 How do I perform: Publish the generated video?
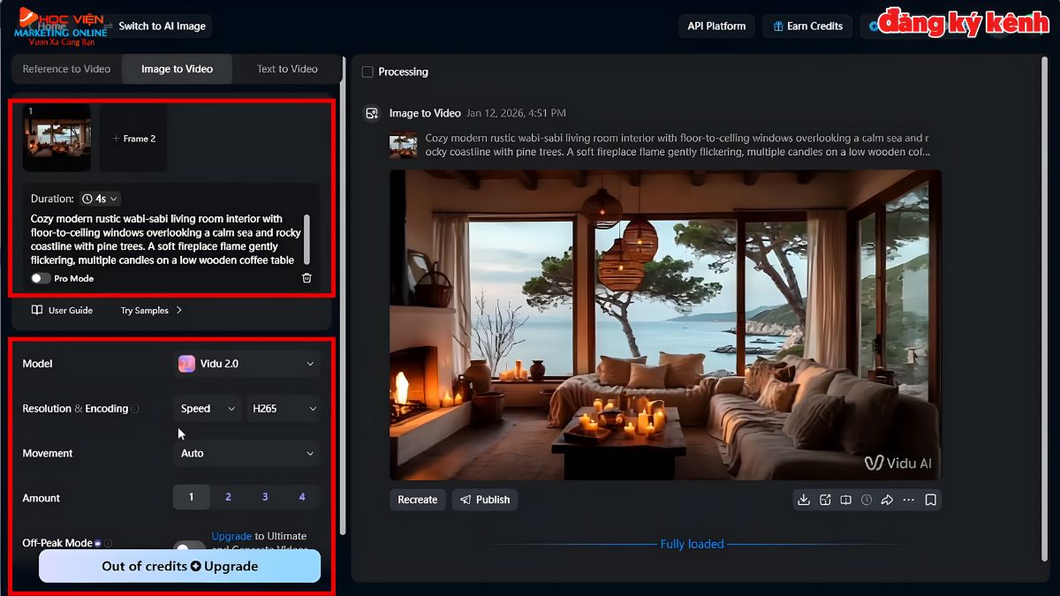(484, 499)
